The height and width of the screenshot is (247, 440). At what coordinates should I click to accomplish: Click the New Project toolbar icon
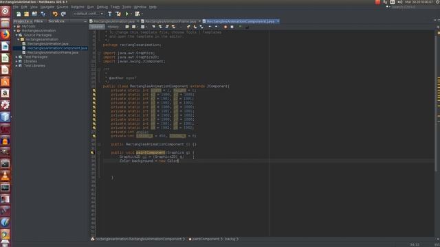(26, 14)
